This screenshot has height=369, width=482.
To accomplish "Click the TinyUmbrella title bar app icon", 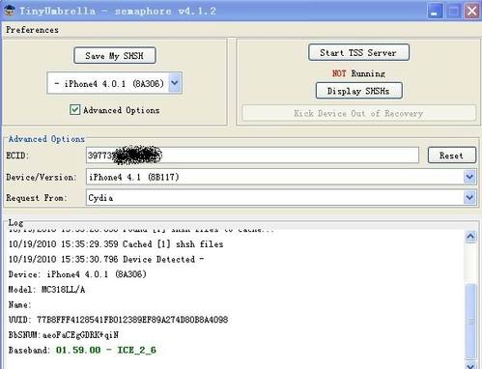I will [10, 11].
